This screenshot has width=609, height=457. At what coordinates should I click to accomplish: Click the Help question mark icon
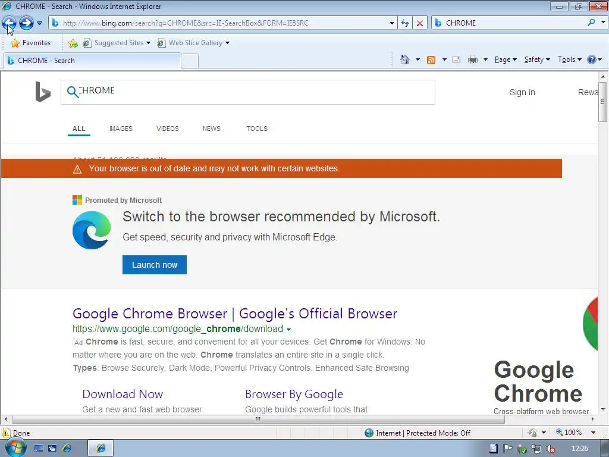592,60
